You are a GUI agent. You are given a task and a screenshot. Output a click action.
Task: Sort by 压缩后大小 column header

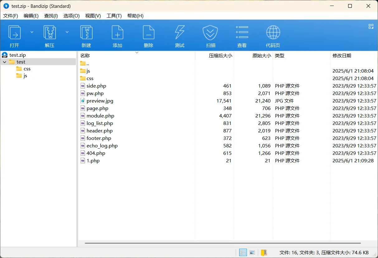[220, 56]
